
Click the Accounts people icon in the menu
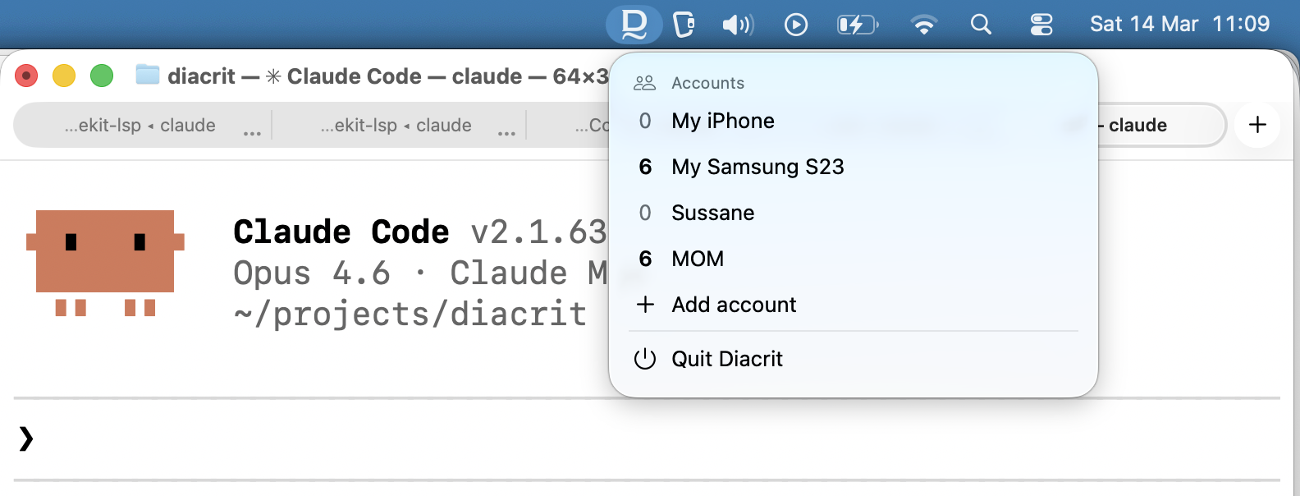[x=644, y=82]
